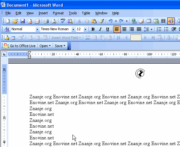This screenshot has height=147, width=180.
Task: Expand the Style dropdown showing Normal
Action: click(37, 29)
